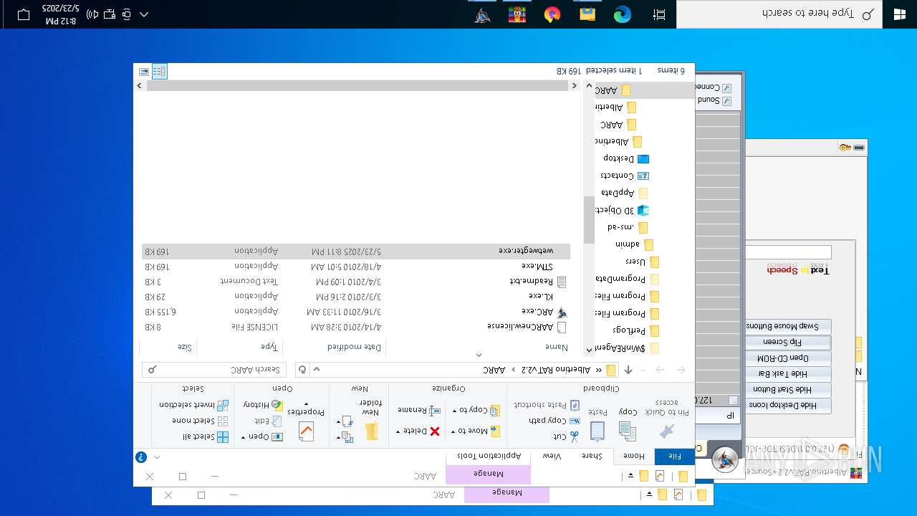Click the volume icon in system tray
The image size is (917, 516).
92,14
